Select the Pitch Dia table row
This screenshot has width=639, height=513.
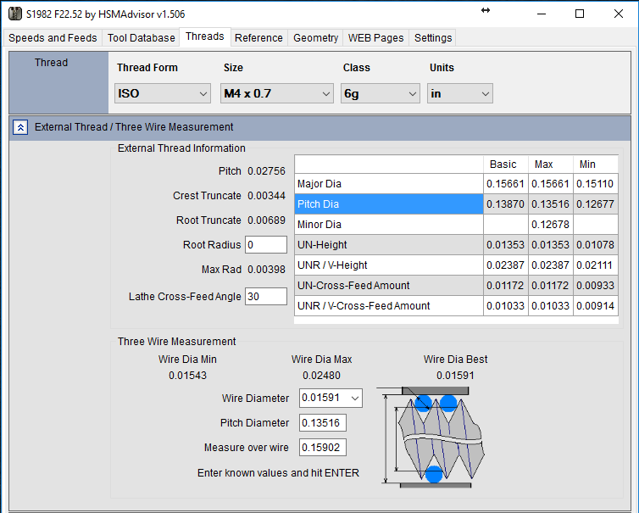tap(388, 204)
